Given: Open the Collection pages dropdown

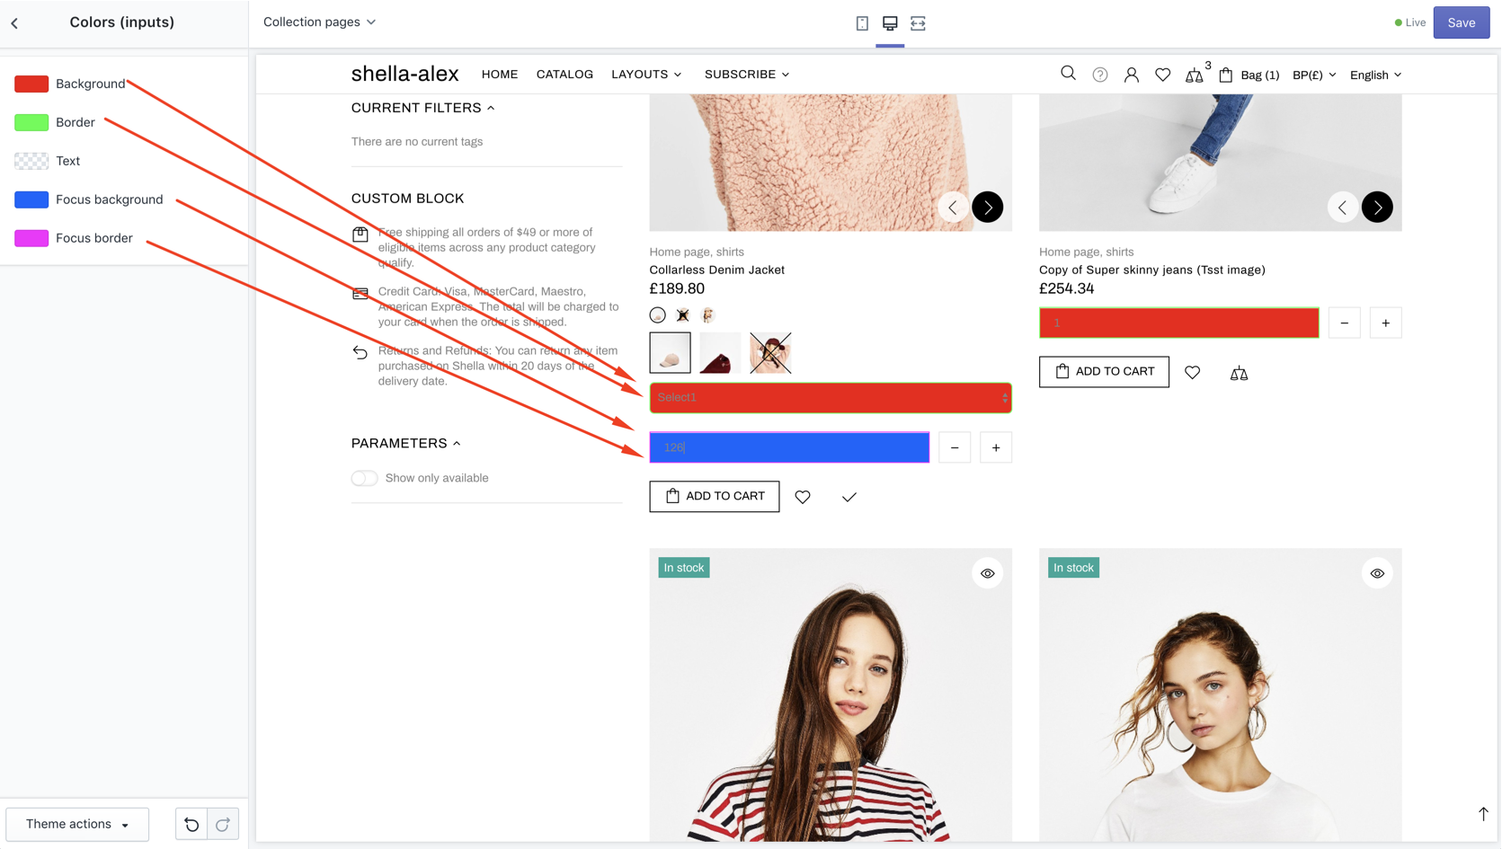Looking at the screenshot, I should (x=319, y=22).
